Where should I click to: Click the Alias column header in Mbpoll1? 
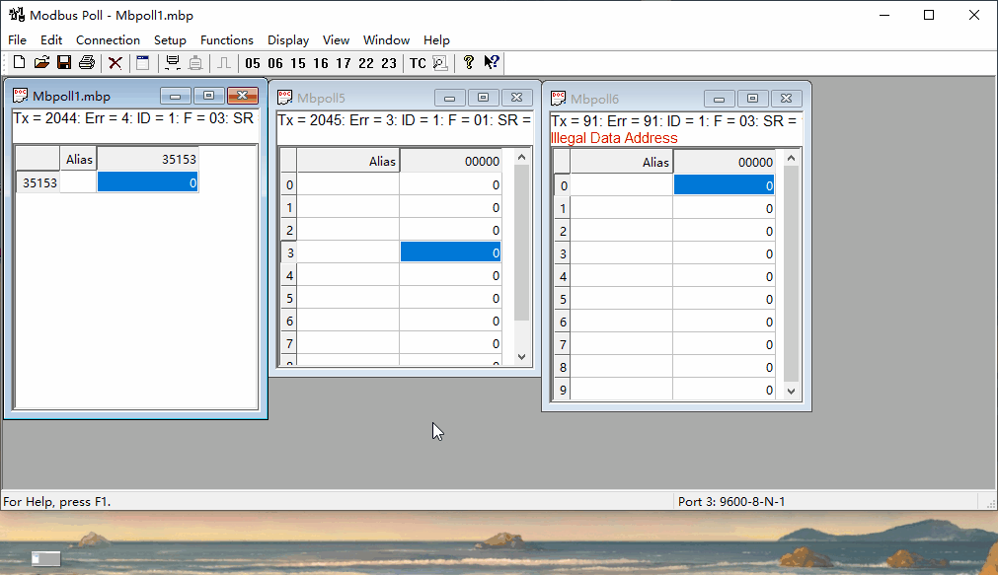point(79,159)
